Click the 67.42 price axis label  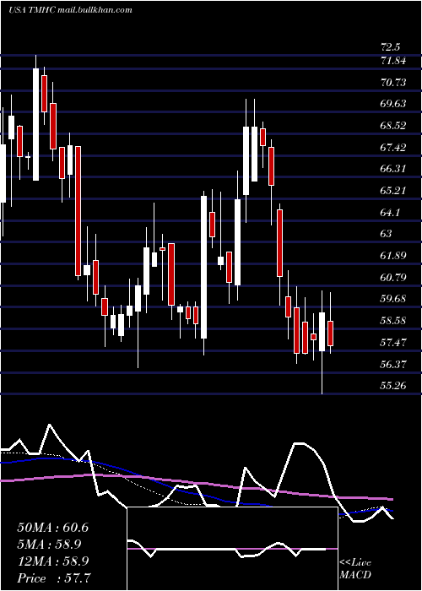[394, 147]
